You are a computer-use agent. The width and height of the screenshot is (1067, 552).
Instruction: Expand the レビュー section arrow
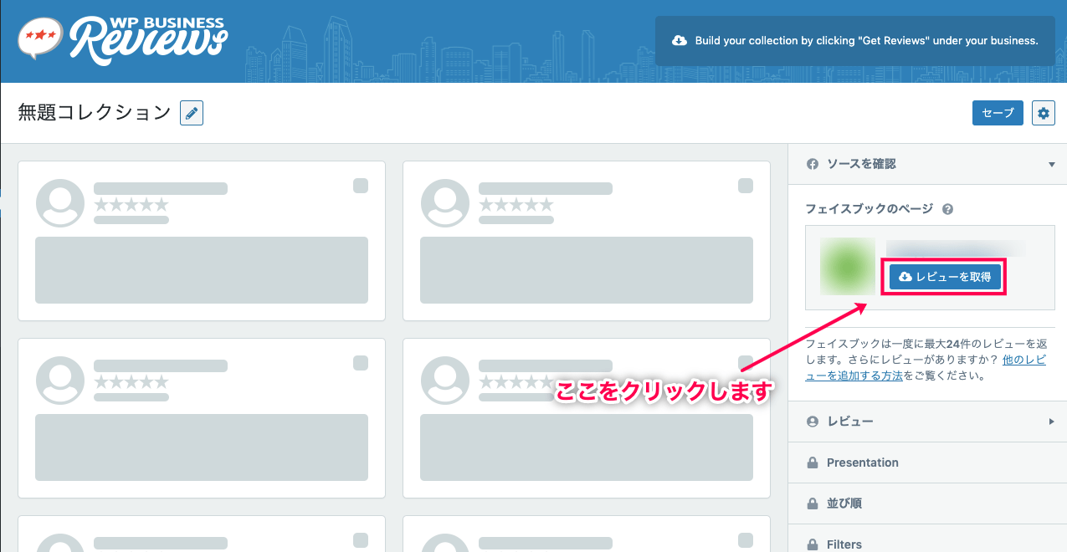tap(1052, 422)
